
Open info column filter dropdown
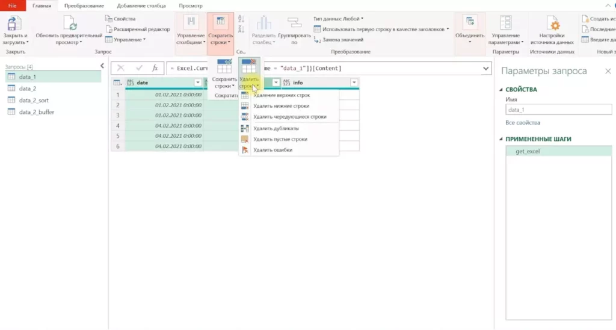point(354,82)
